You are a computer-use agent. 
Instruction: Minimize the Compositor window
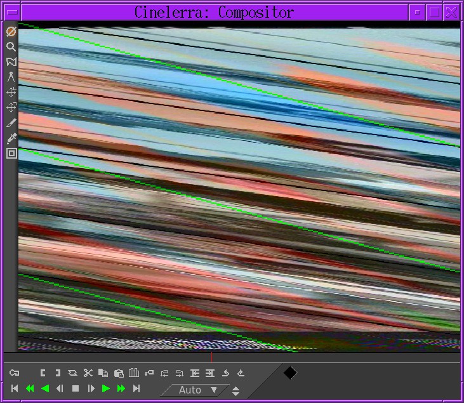pyautogui.click(x=417, y=13)
